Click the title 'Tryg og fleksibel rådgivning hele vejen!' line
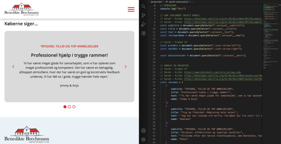This screenshot has width=281, height=144. [x=204, y=112]
